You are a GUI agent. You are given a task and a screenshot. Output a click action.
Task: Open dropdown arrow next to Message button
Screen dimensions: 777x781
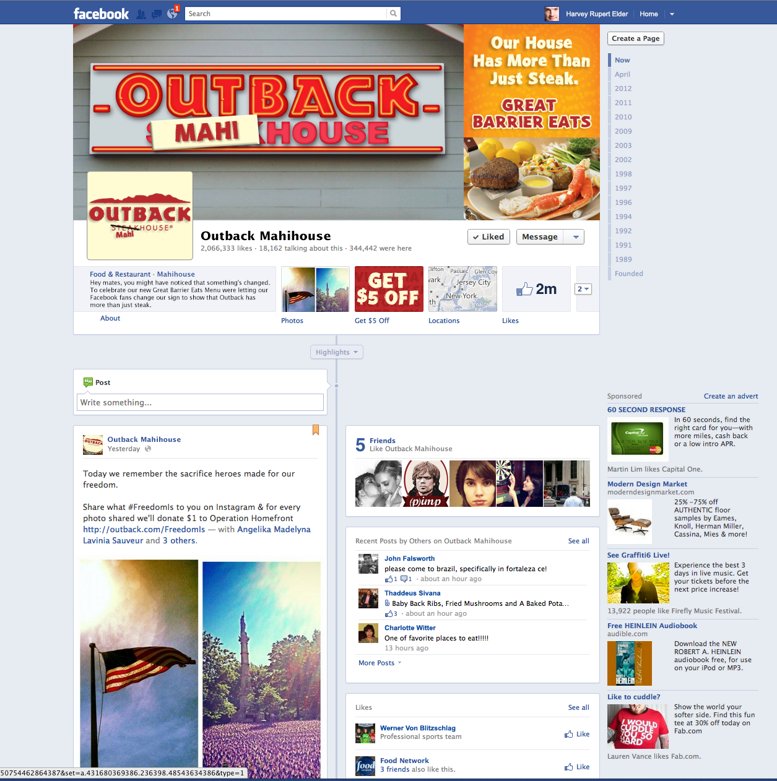coord(576,237)
